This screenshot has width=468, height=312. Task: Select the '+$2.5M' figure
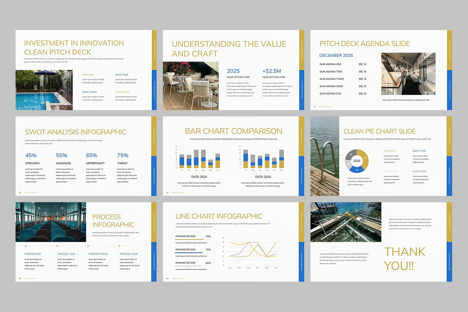click(271, 71)
